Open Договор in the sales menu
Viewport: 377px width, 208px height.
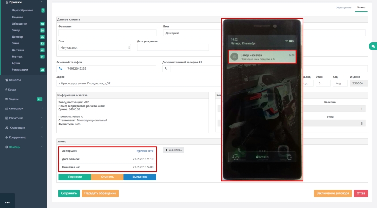pyautogui.click(x=17, y=37)
